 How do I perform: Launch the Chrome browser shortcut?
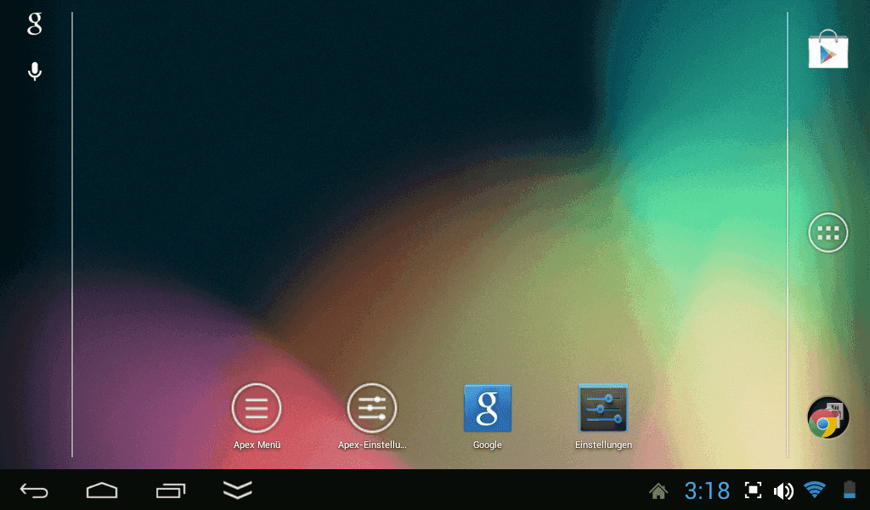[828, 417]
